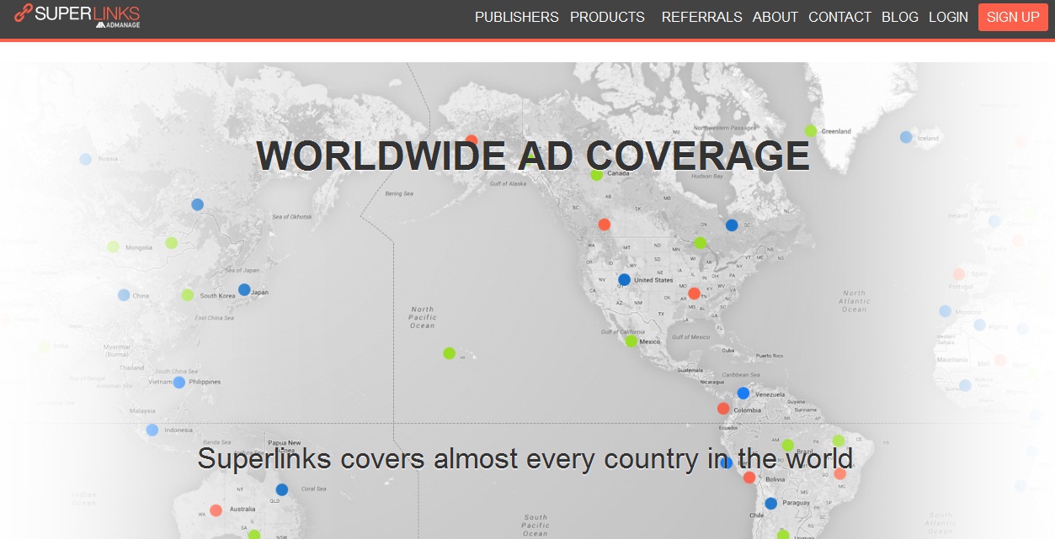The height and width of the screenshot is (539, 1055).
Task: Select the blue marker beside Iceland
Action: 906,137
